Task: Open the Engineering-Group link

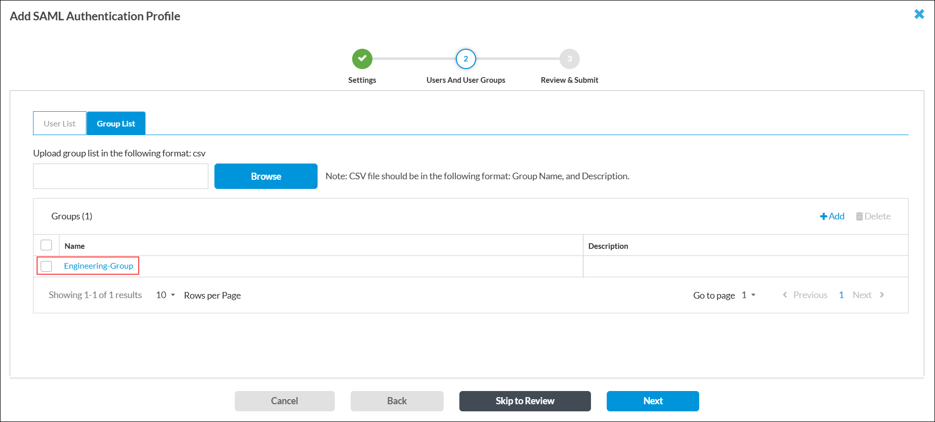Action: (99, 266)
